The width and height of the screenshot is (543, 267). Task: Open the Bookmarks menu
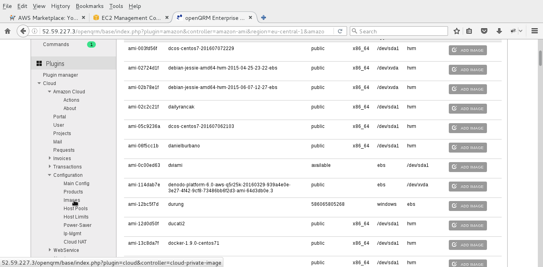click(89, 6)
